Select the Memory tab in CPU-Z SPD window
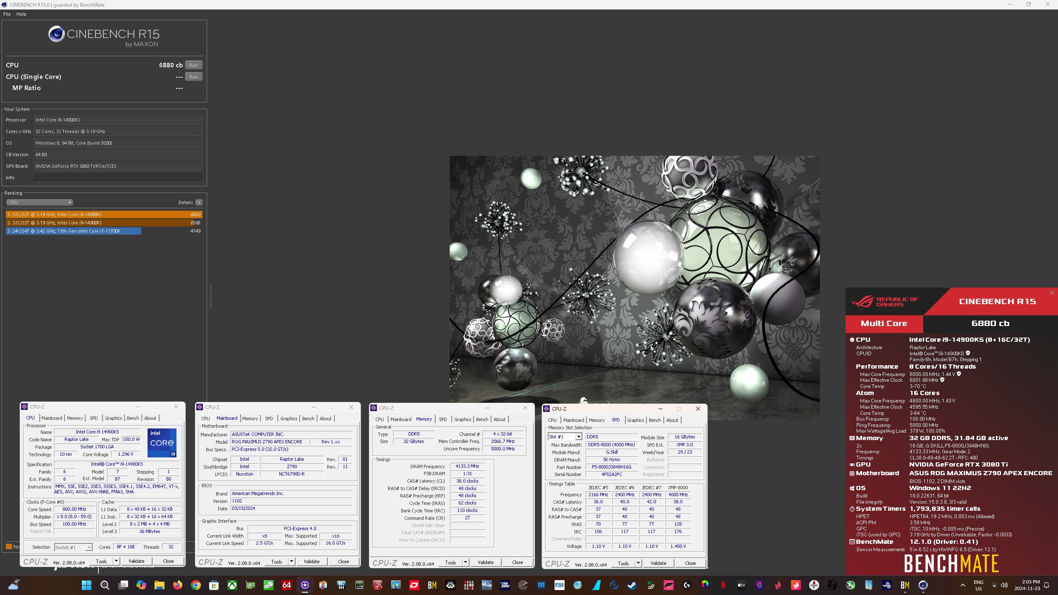Viewport: 1058px width, 595px height. point(597,420)
